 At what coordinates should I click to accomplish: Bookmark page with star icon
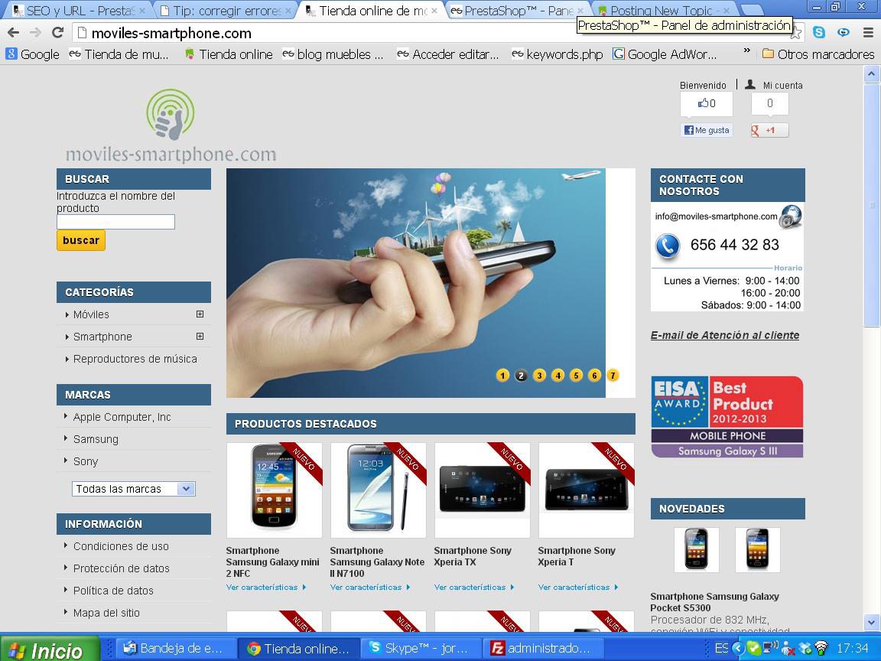[795, 34]
